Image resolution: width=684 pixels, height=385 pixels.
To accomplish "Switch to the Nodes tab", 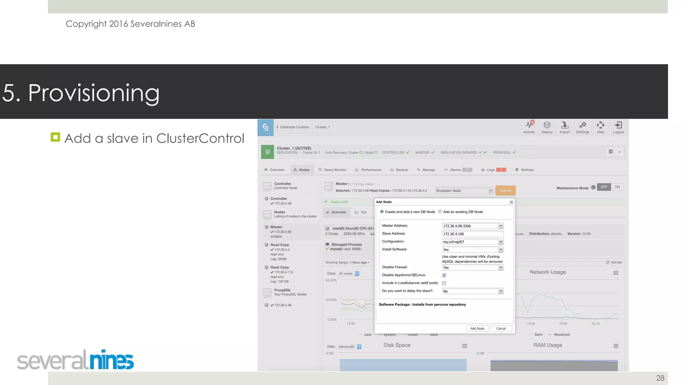I will [302, 170].
